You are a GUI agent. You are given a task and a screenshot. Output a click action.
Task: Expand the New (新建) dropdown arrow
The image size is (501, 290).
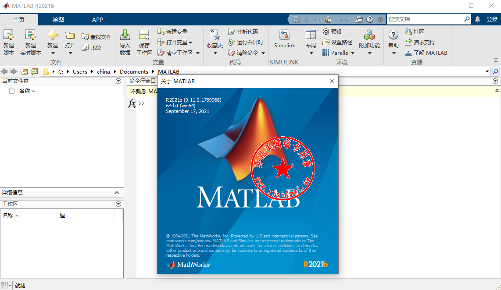tap(53, 53)
